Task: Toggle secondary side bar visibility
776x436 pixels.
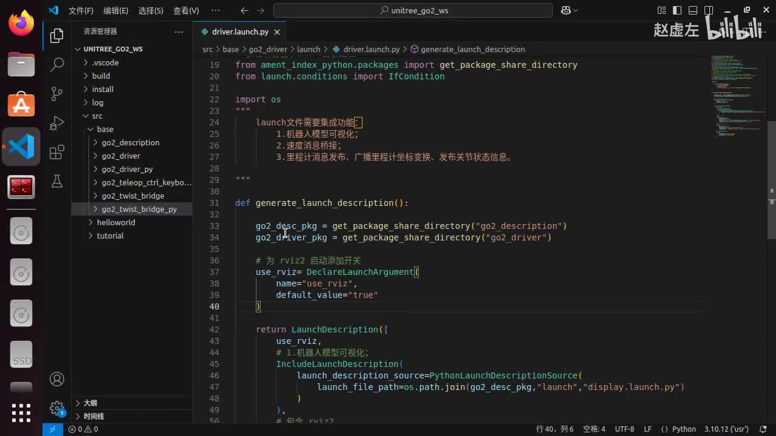Action: 709,10
